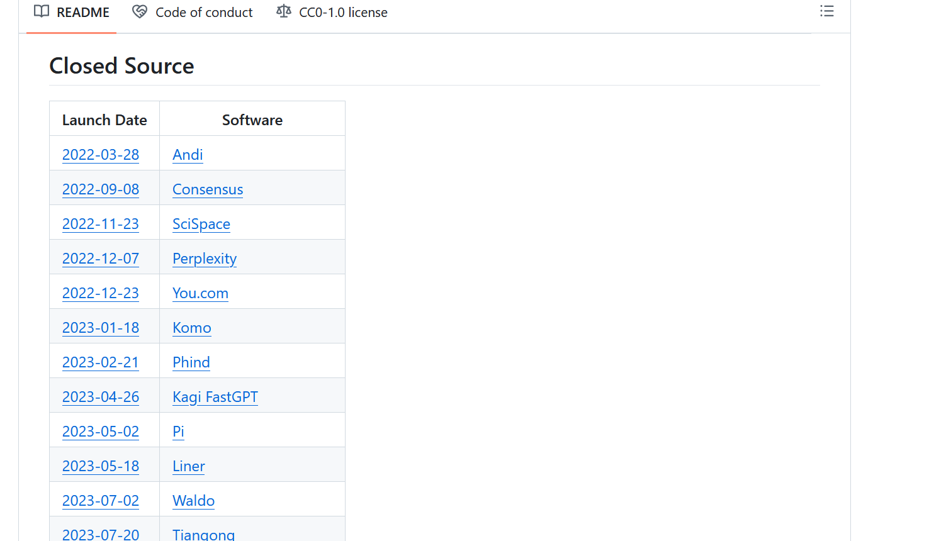Click the 2023-04-26 launch date link
Image resolution: width=946 pixels, height=541 pixels.
[101, 397]
